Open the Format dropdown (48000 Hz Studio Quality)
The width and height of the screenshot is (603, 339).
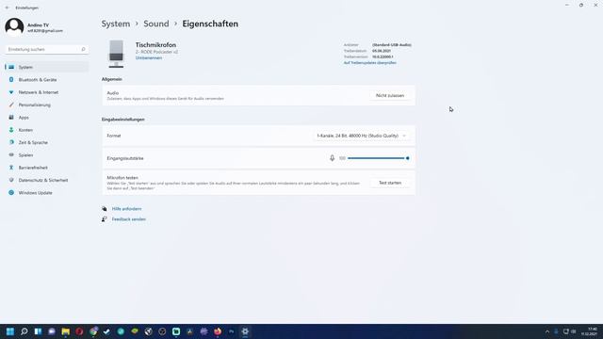click(x=361, y=136)
